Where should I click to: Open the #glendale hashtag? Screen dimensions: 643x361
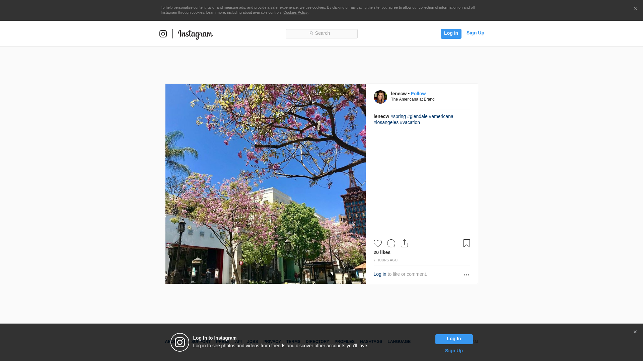[x=417, y=116]
